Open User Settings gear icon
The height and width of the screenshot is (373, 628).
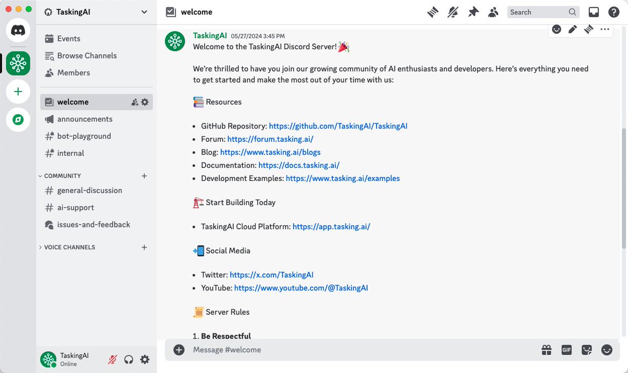click(145, 359)
